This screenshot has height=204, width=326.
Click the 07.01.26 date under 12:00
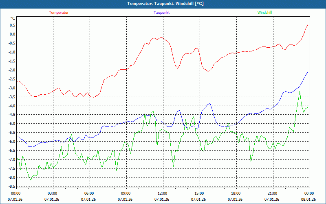click(x=162, y=200)
